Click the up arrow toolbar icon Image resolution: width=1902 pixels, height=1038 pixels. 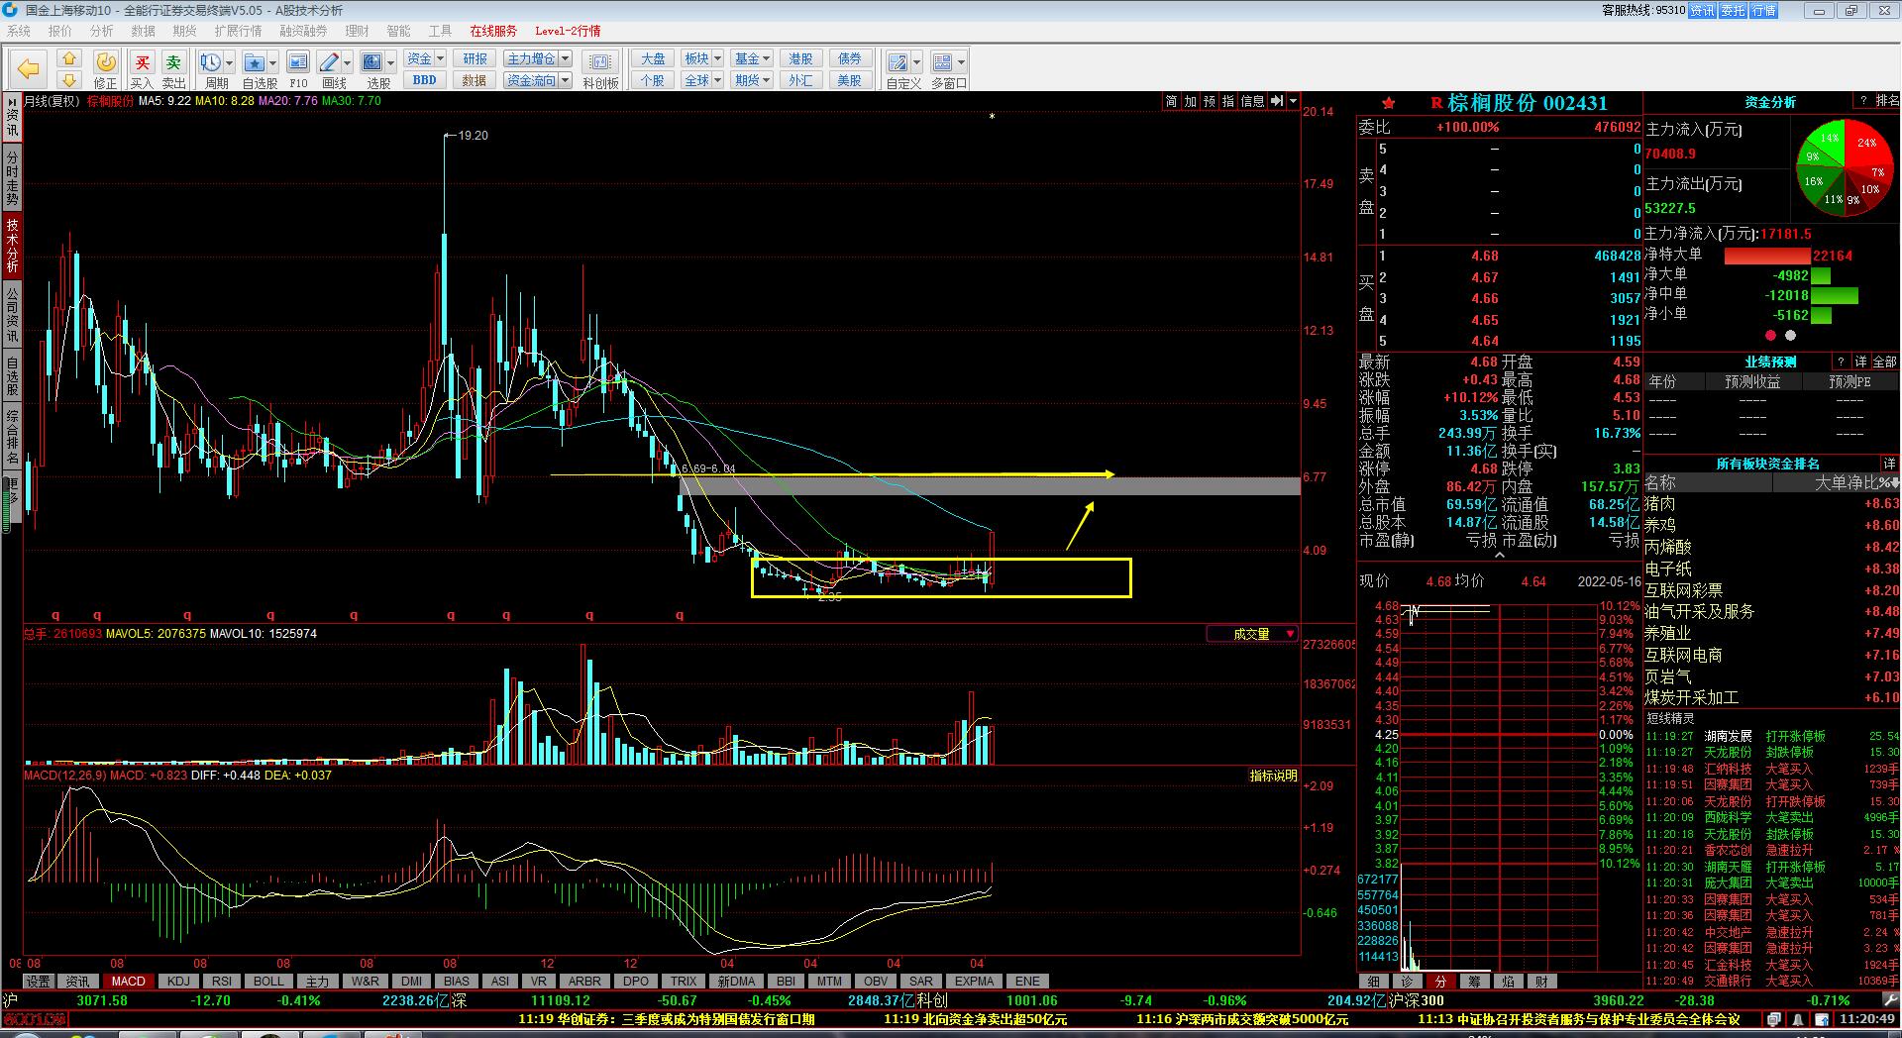[68, 59]
